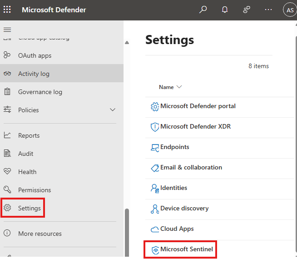Click the Settings gear icon in sidebar
Viewport: 297px width, 259px height.
coord(7,208)
